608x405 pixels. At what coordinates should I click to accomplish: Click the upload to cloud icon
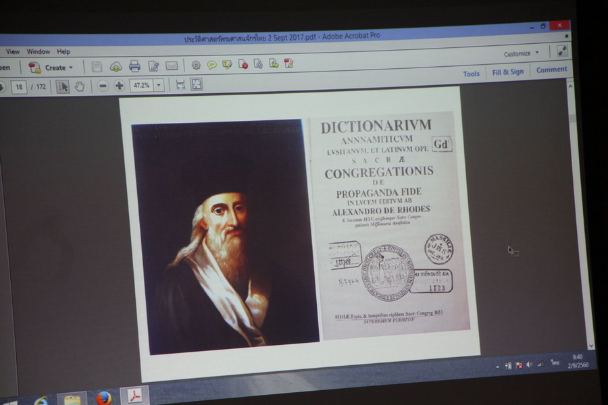[x=116, y=67]
